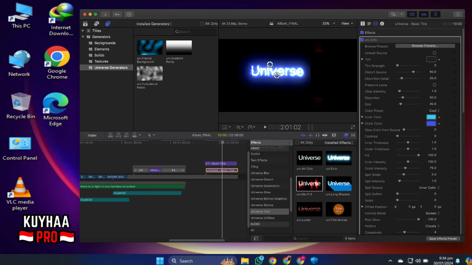Click the keyword editor key icon
Screen dimensions: 472x265
[117, 14]
